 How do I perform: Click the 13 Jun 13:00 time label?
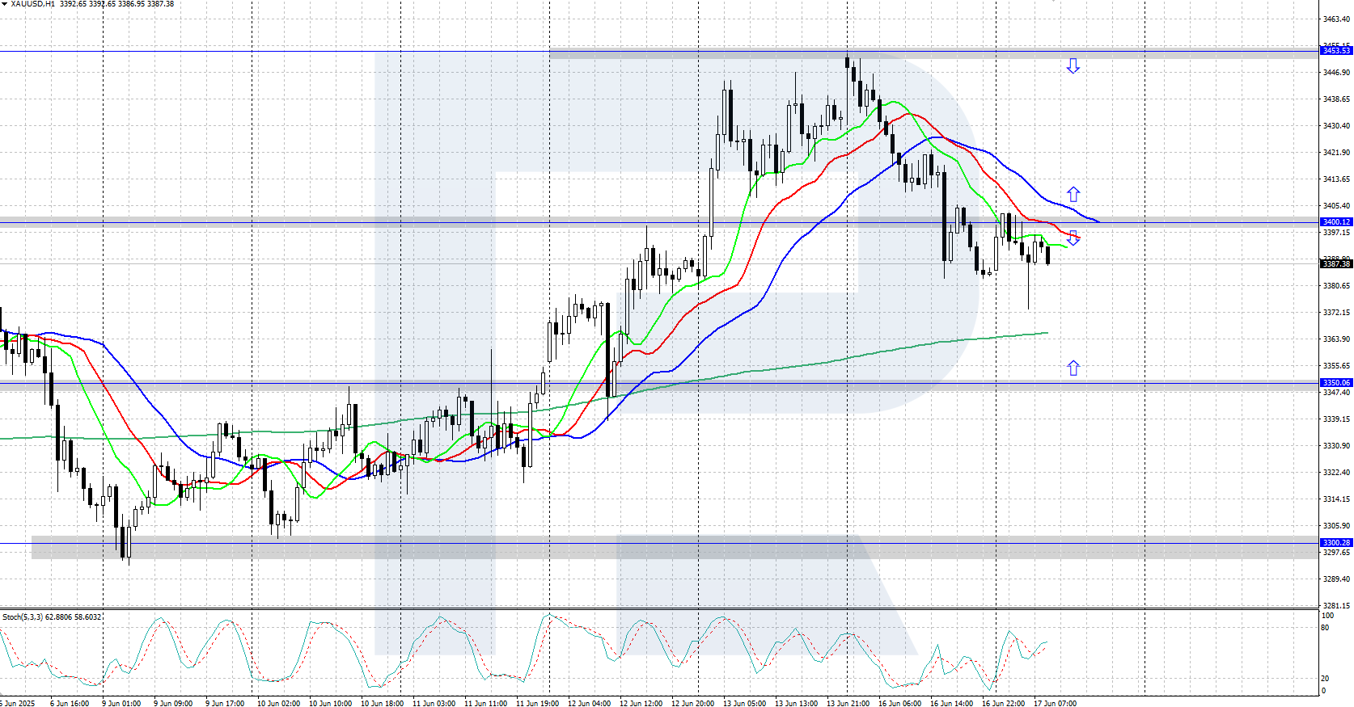pyautogui.click(x=796, y=703)
